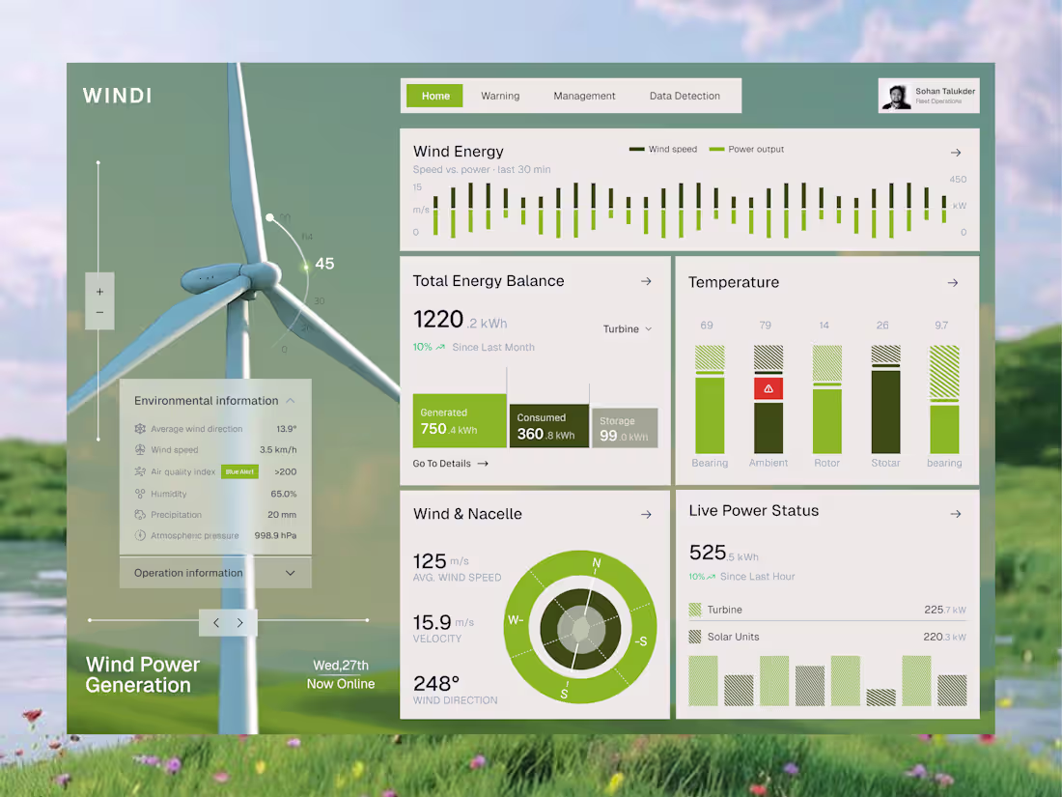This screenshot has height=797, width=1062.
Task: Zoom out with the minus button
Action: [x=99, y=312]
